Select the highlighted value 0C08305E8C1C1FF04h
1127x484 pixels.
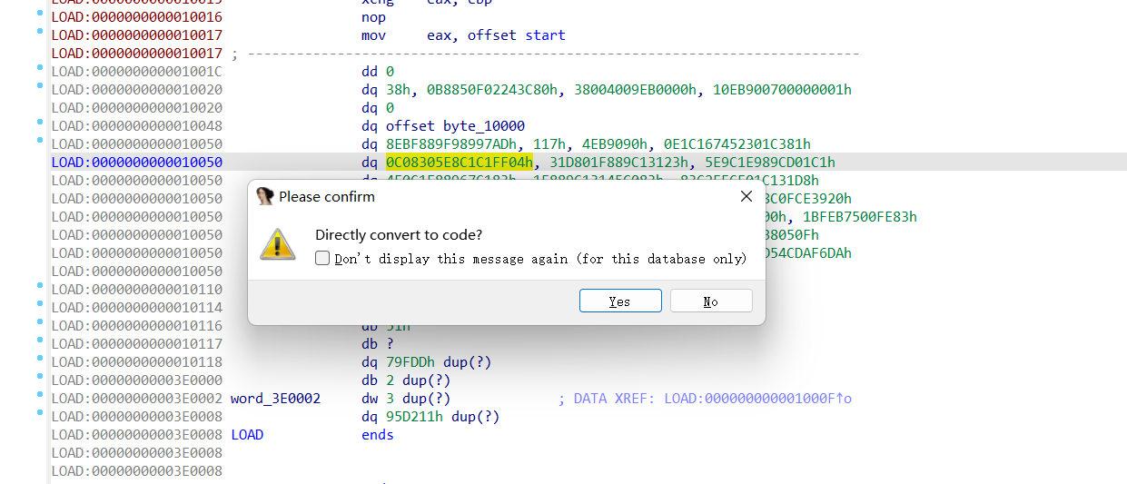pos(459,163)
